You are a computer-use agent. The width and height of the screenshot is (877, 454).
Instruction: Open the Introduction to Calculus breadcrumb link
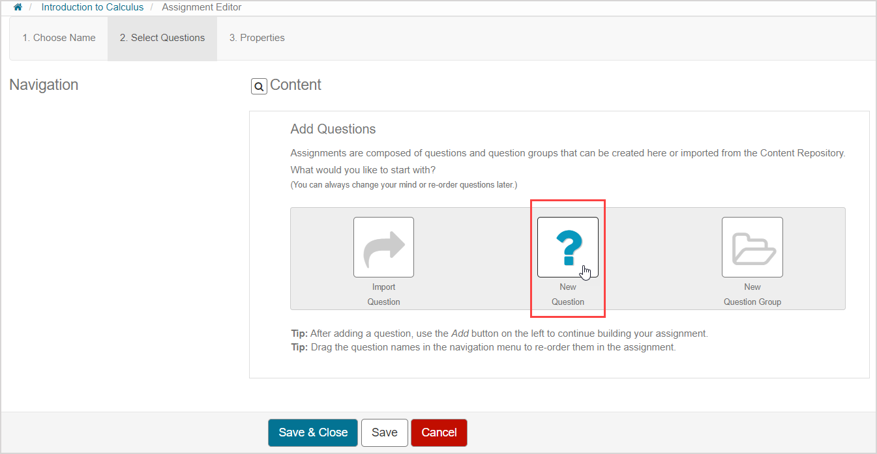pyautogui.click(x=92, y=7)
